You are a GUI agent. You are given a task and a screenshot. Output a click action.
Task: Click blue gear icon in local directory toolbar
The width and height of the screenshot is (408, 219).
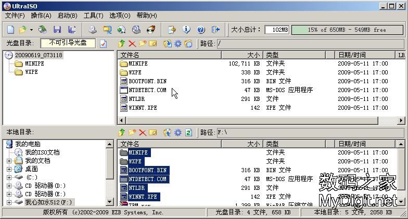point(178,132)
